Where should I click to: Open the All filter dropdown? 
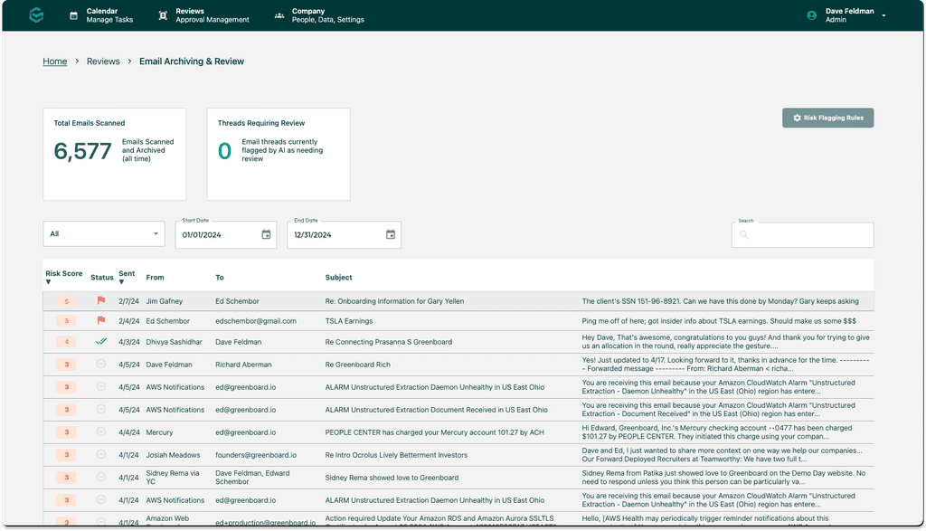coord(103,232)
